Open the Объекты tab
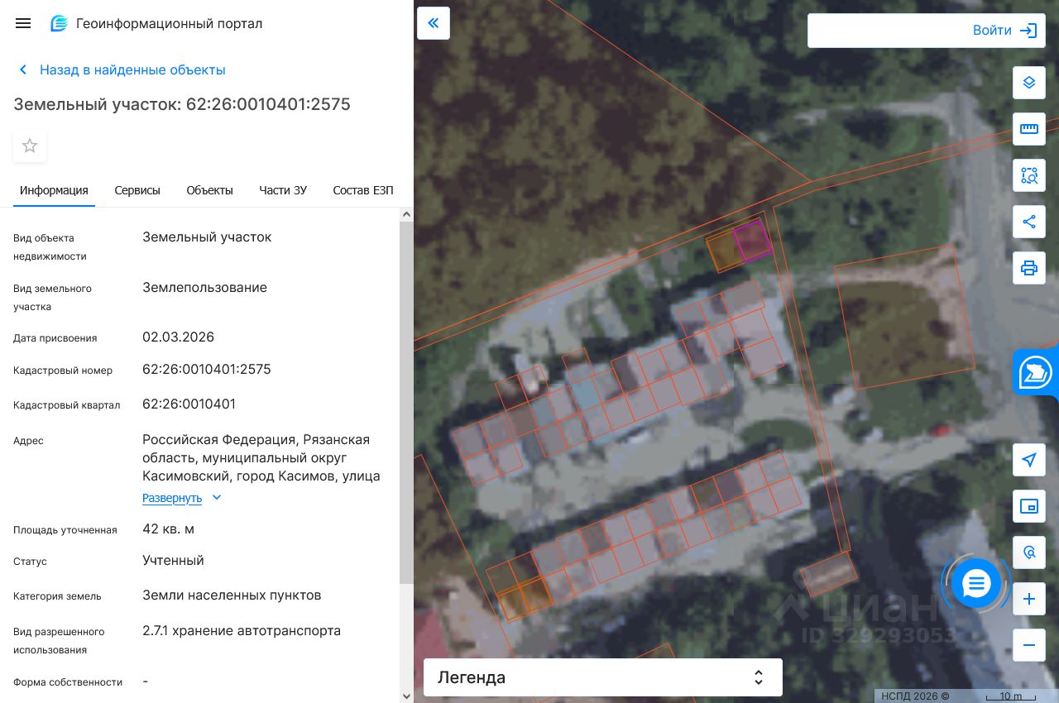The width and height of the screenshot is (1059, 703). (x=209, y=190)
